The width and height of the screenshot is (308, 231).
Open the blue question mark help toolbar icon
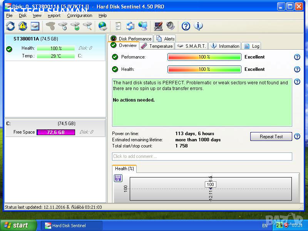point(186,26)
